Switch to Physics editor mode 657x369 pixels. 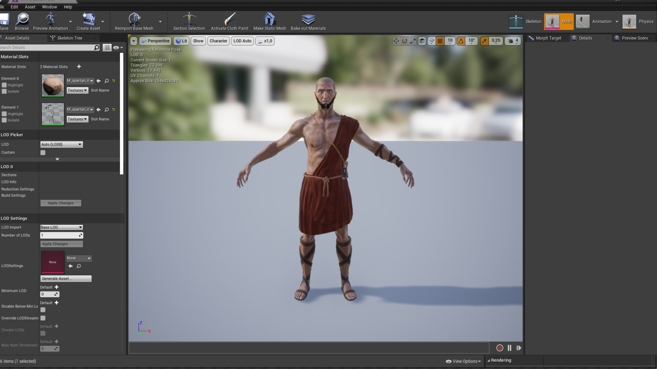(638, 22)
